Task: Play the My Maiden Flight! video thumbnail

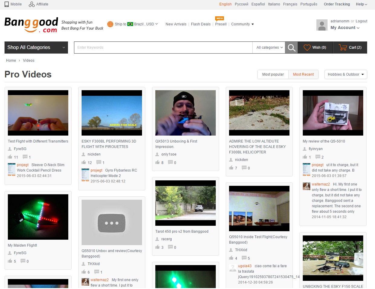Action: [38, 217]
